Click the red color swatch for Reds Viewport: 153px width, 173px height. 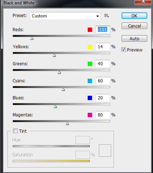90,30
